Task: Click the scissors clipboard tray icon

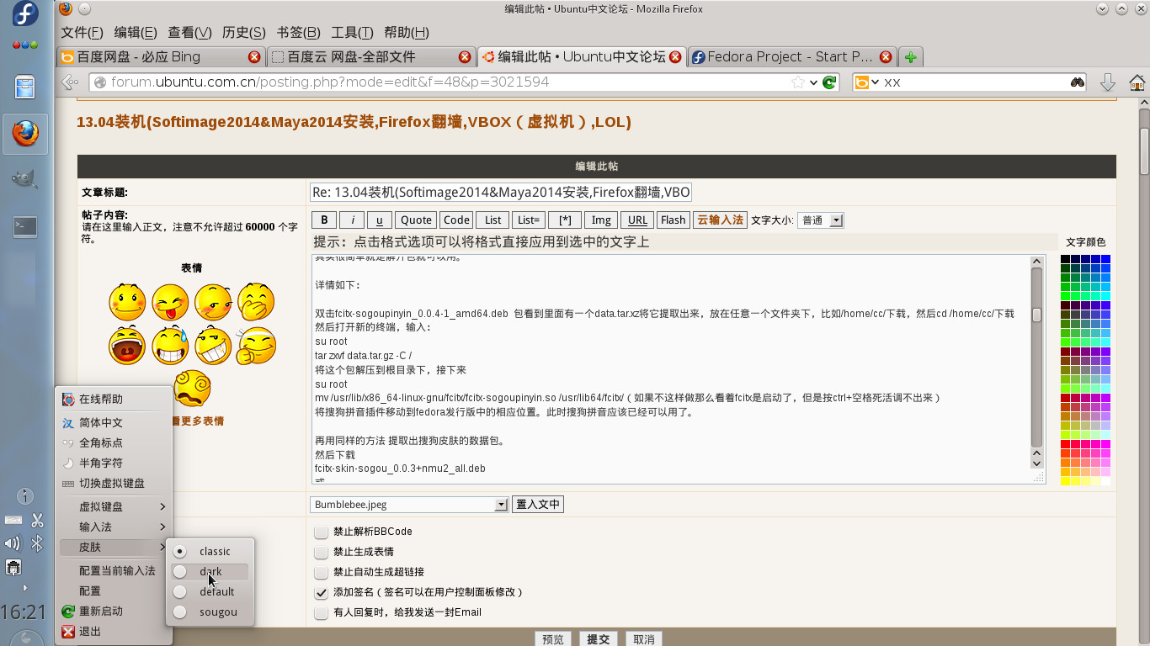Action: coord(37,520)
